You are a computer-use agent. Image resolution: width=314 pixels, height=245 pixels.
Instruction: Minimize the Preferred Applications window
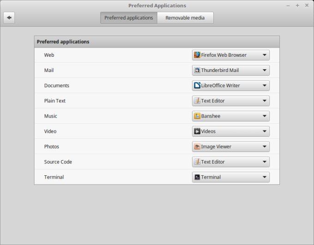pos(288,6)
